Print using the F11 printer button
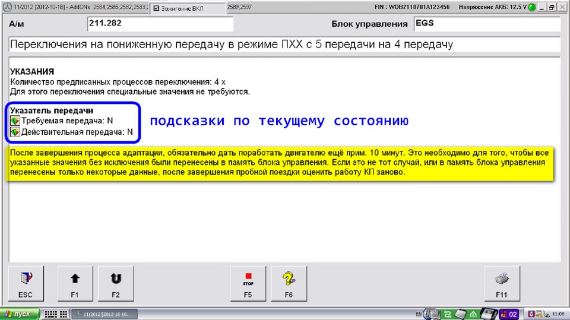The image size is (570, 320). pos(502,284)
